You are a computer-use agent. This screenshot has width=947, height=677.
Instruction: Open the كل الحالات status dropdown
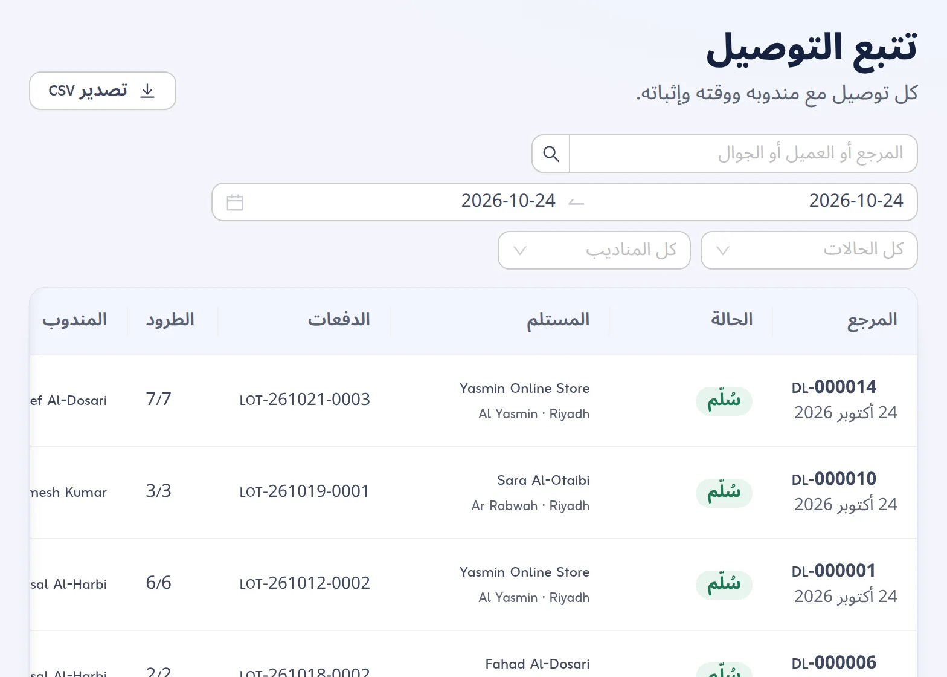click(809, 250)
